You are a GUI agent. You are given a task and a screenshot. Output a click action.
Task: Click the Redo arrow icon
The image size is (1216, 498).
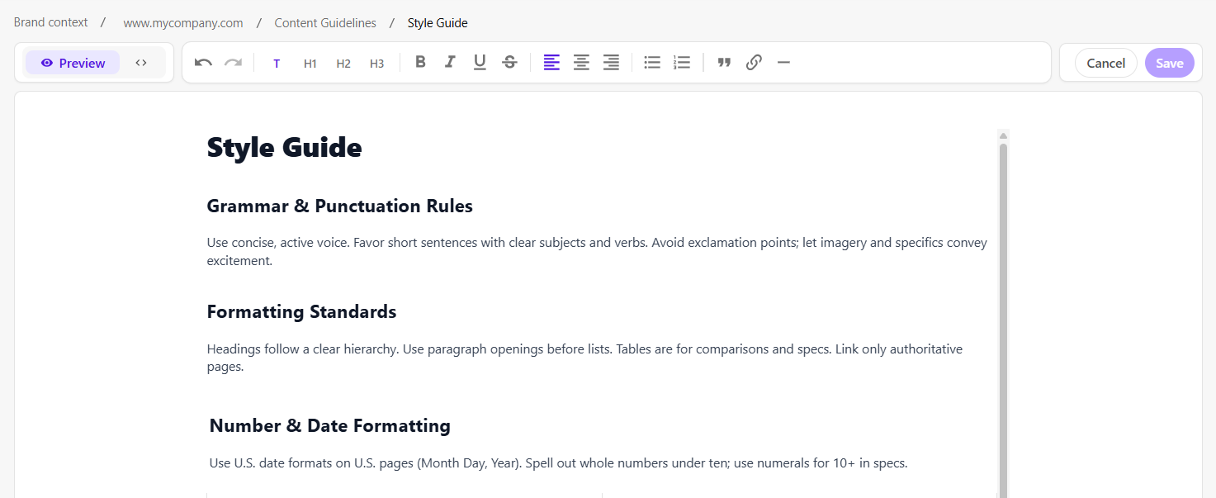point(234,63)
